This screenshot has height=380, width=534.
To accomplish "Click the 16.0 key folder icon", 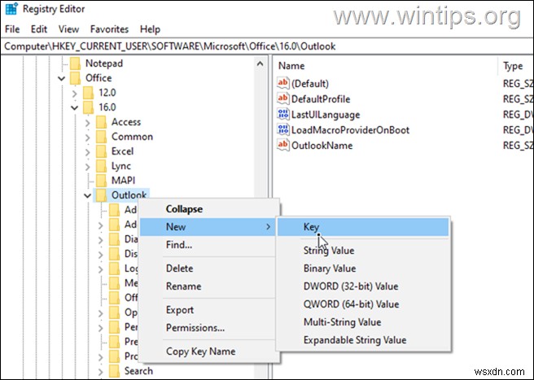I will coord(88,107).
